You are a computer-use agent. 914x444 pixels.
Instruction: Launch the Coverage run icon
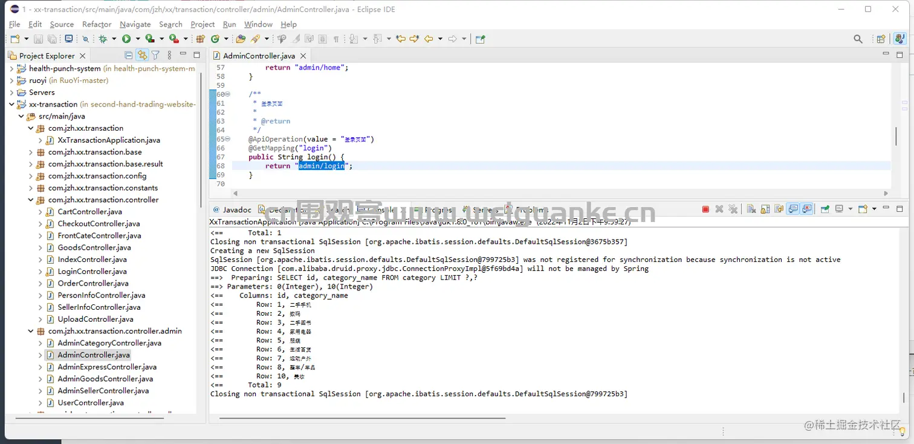click(149, 39)
